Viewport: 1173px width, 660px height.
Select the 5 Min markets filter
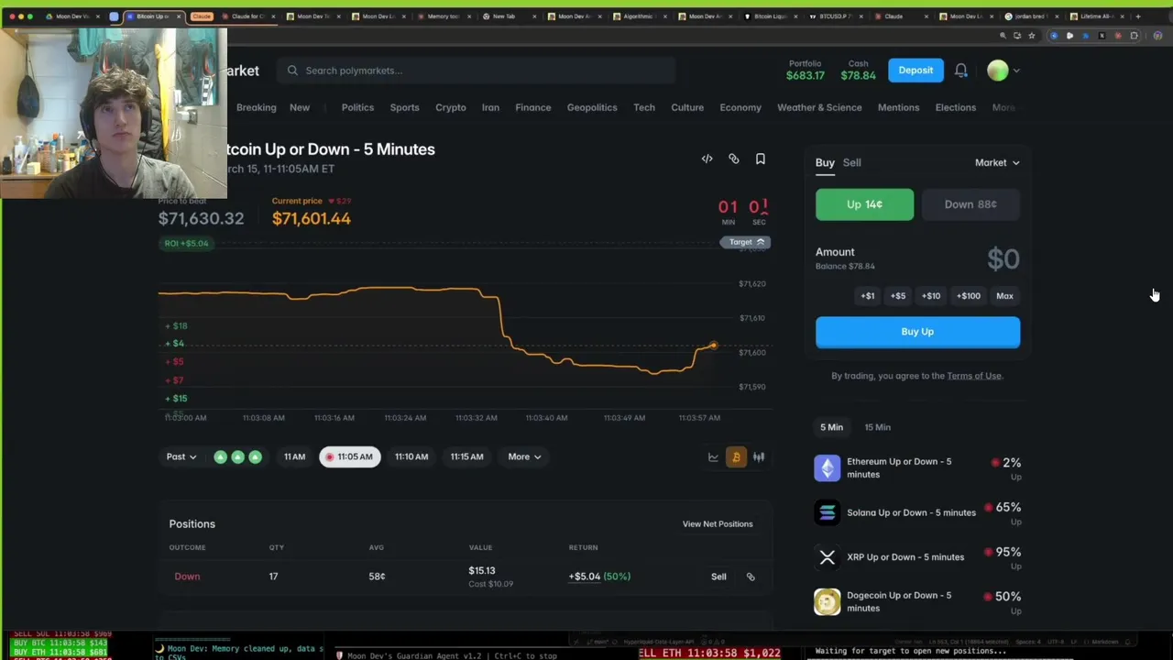point(831,427)
